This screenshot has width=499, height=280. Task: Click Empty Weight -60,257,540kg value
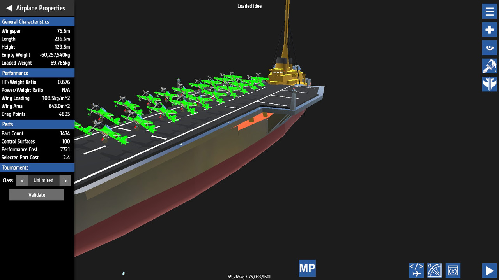(x=55, y=55)
